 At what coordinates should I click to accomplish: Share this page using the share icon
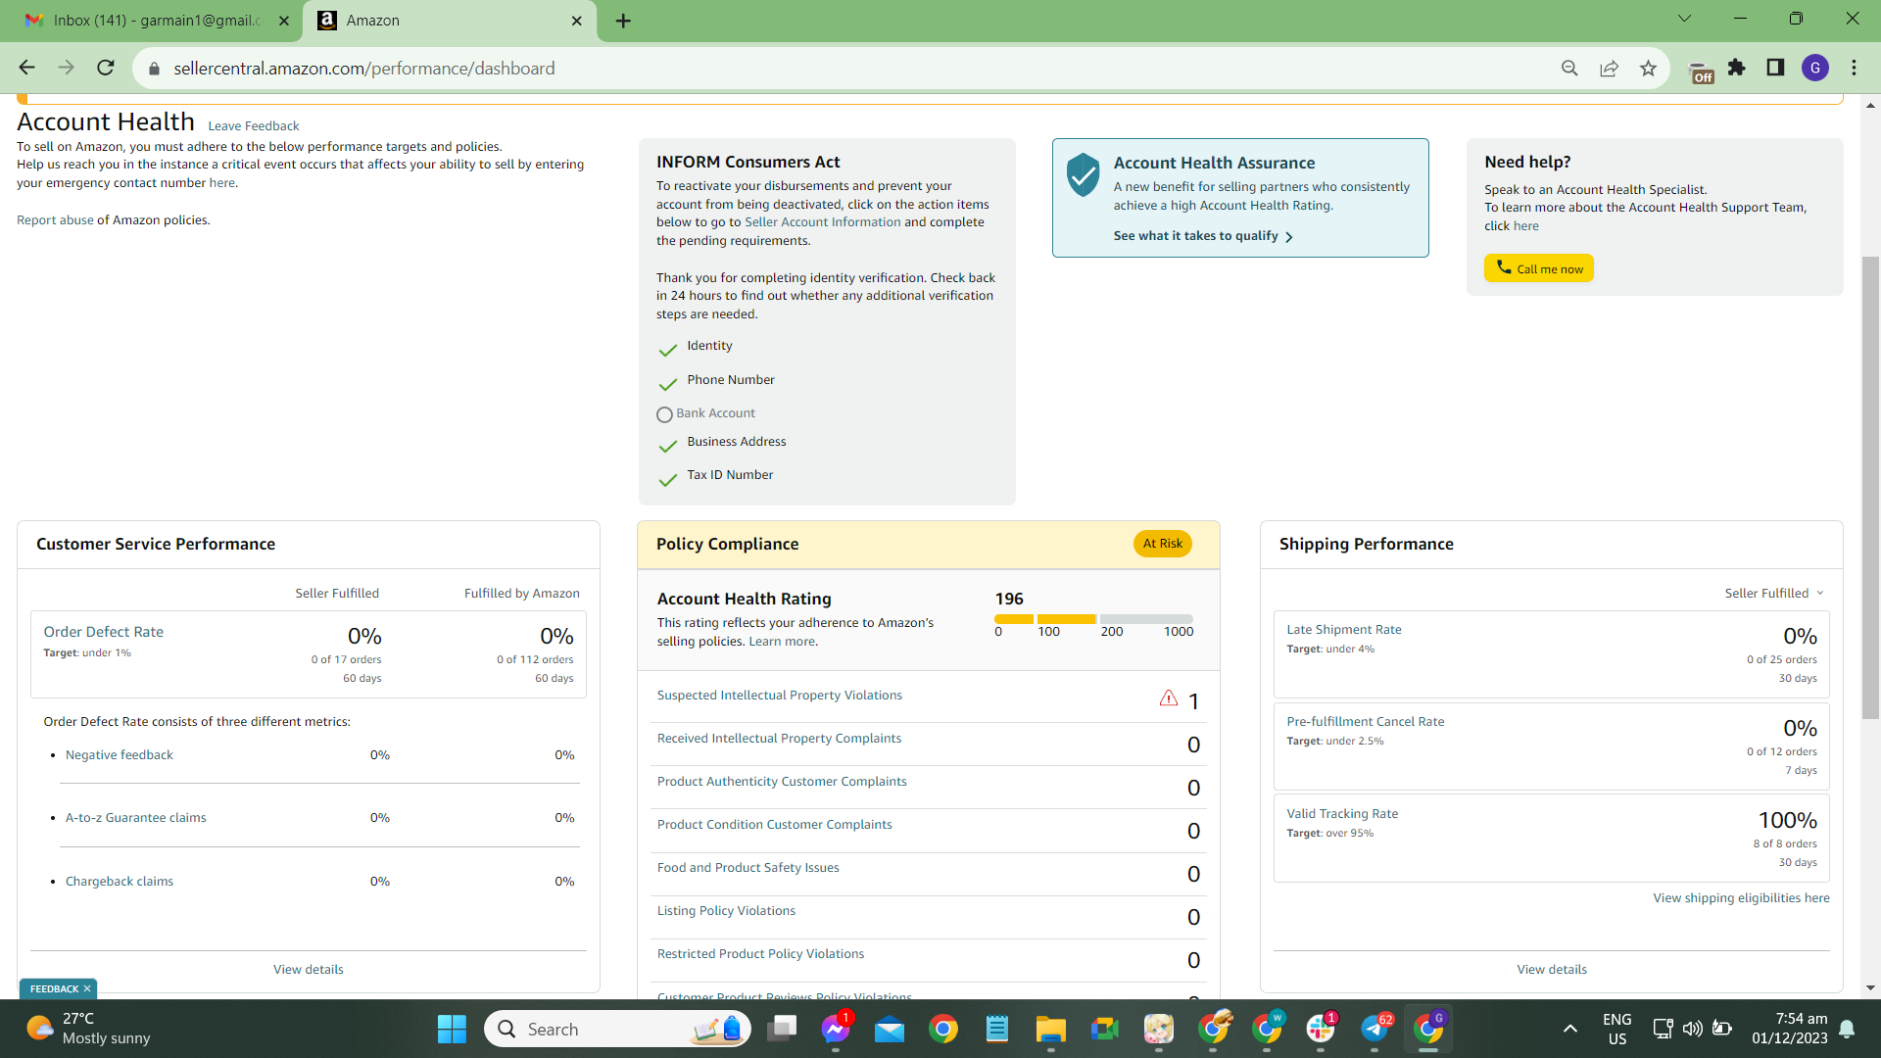click(x=1609, y=68)
